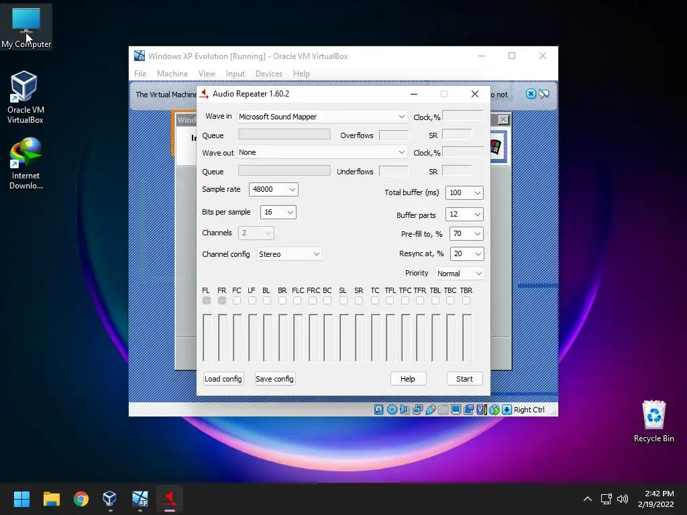Open the Recycle Bin desktop icon
Screen dimensions: 687x515
click(x=653, y=421)
